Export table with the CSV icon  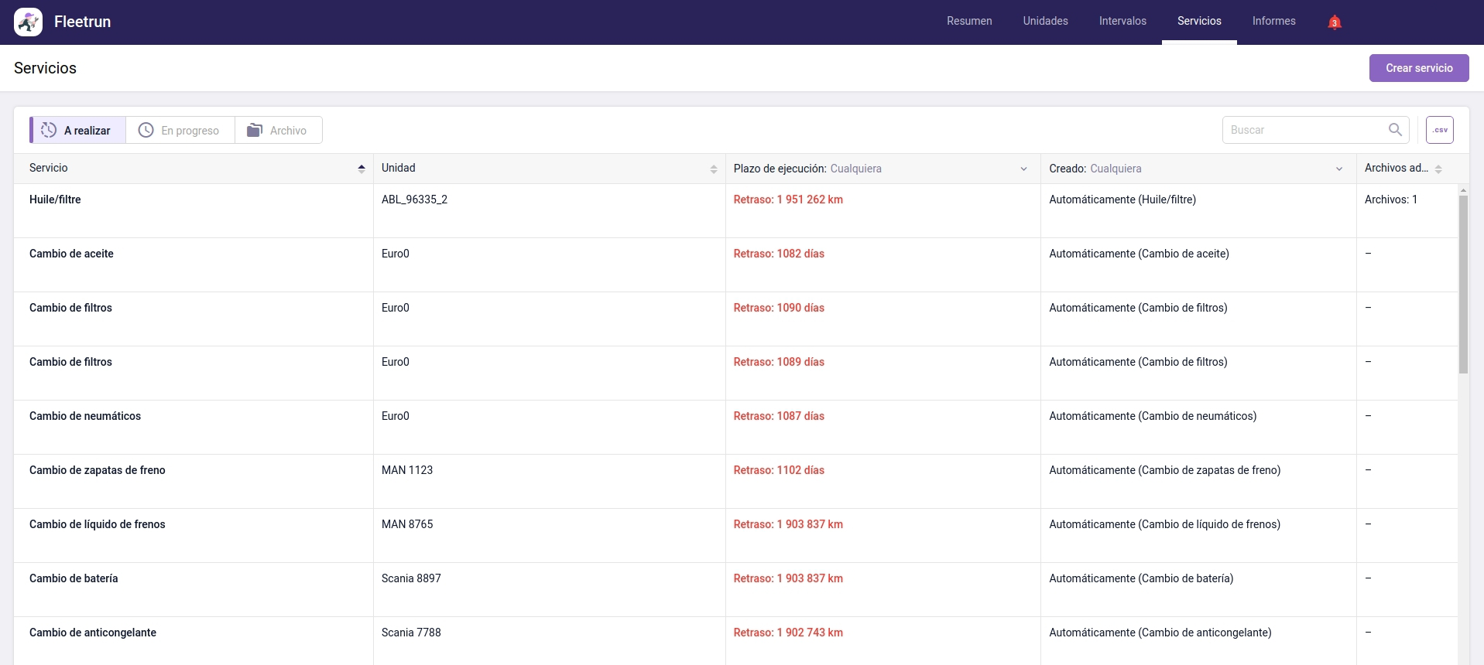(1439, 130)
